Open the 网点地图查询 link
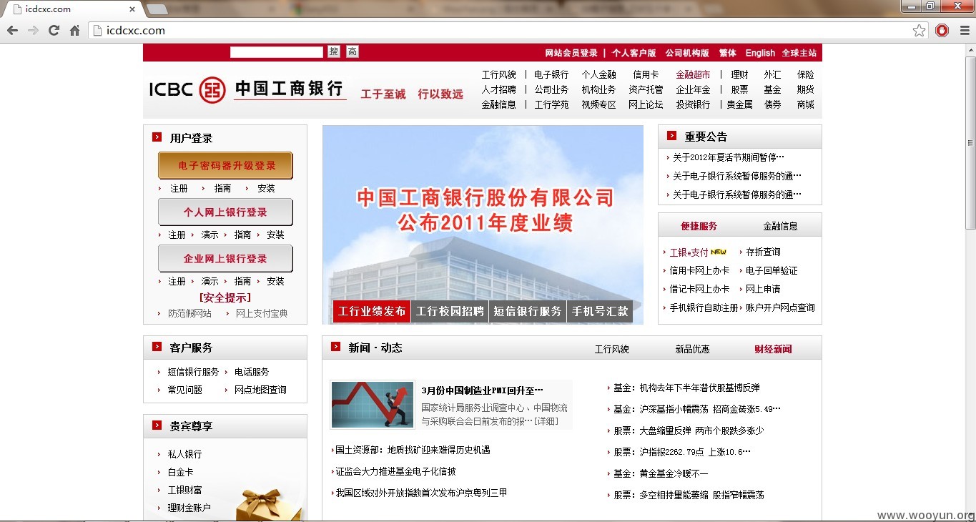The height and width of the screenshot is (522, 976). coord(260,390)
